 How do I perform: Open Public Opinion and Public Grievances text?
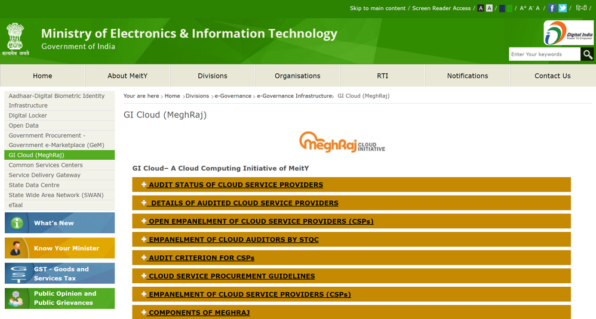[65, 298]
